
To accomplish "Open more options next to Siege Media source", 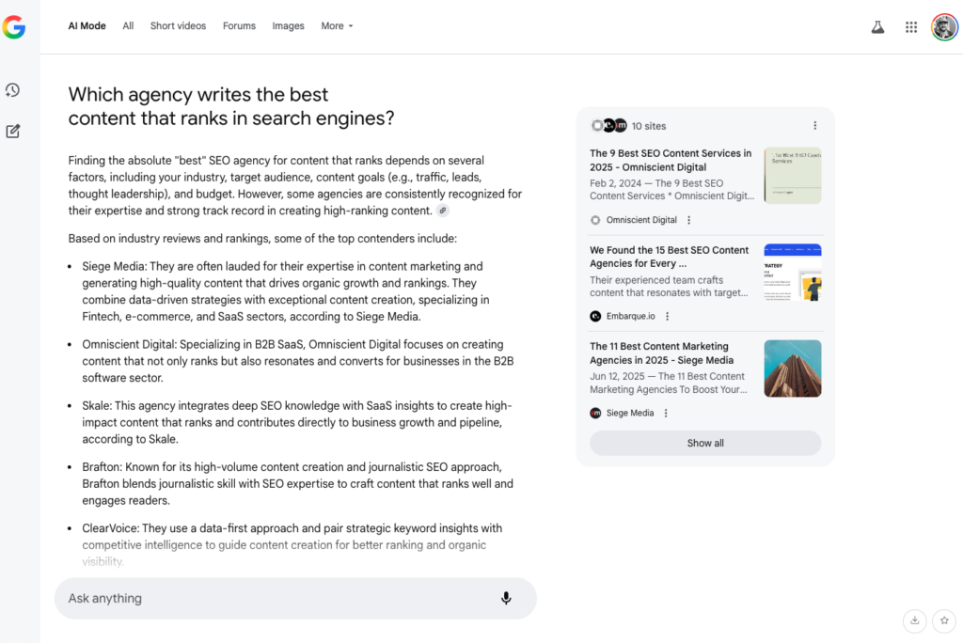I will (666, 414).
